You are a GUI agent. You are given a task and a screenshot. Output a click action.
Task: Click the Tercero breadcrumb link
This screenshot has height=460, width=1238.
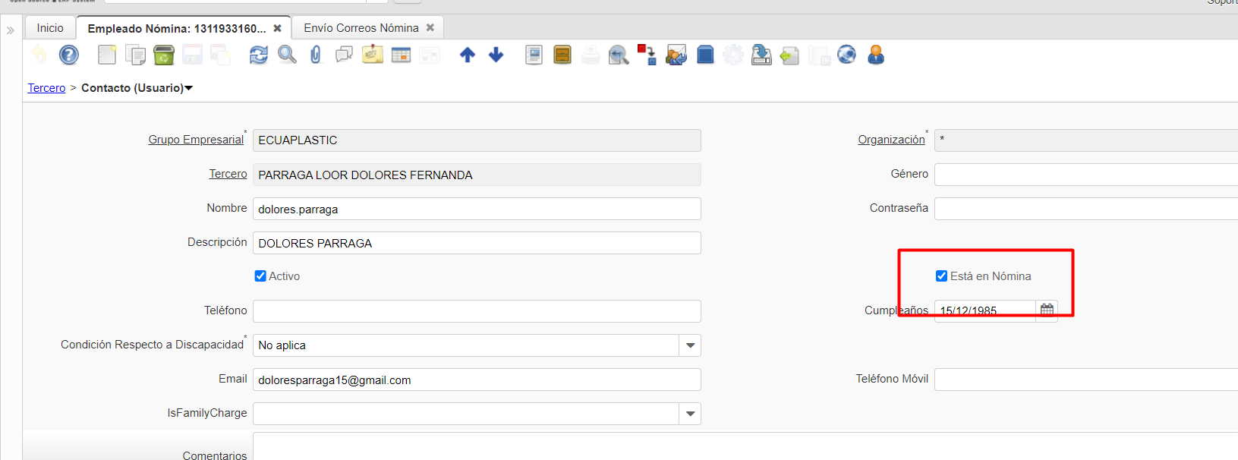tap(46, 88)
